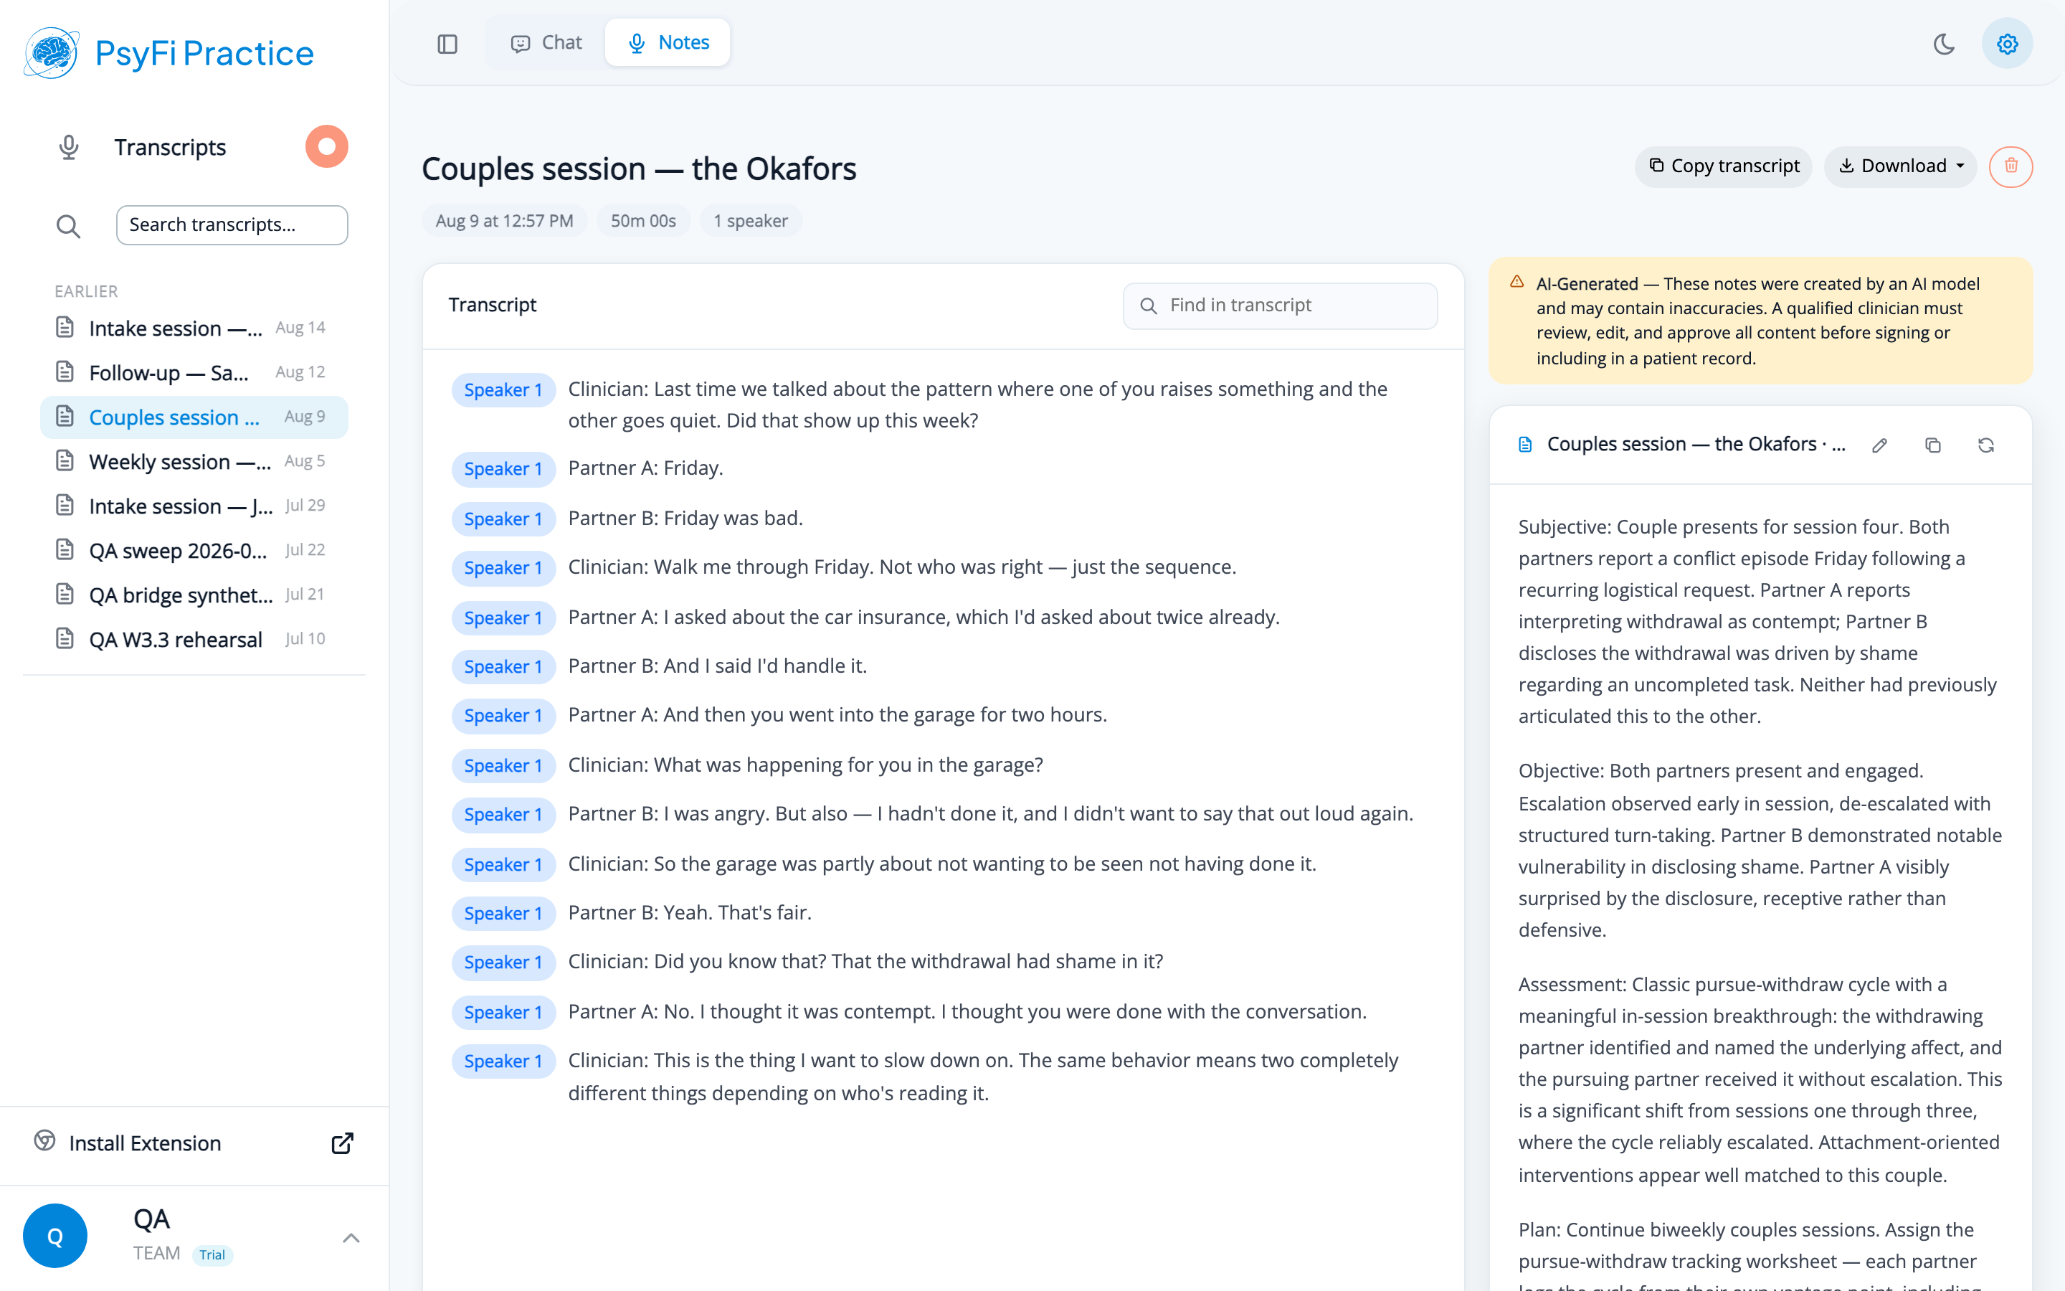The image size is (2065, 1291).
Task: Click the magnifier icon in Find in transcript
Action: point(1149,306)
